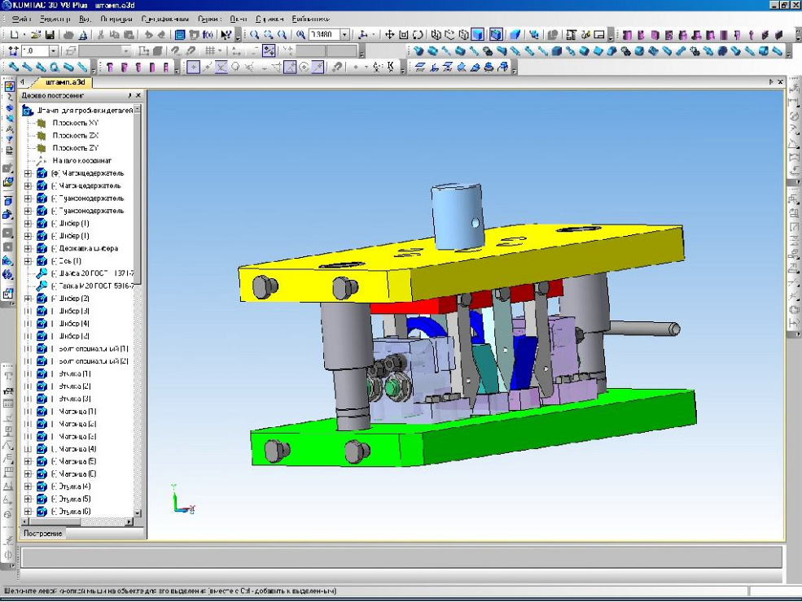The height and width of the screenshot is (602, 802).
Task: Click the Print icon in the toolbar
Action: click(68, 35)
